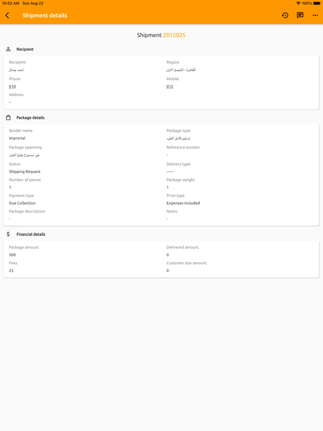Call the phone number 010
The height and width of the screenshot is (431, 323).
point(12,86)
